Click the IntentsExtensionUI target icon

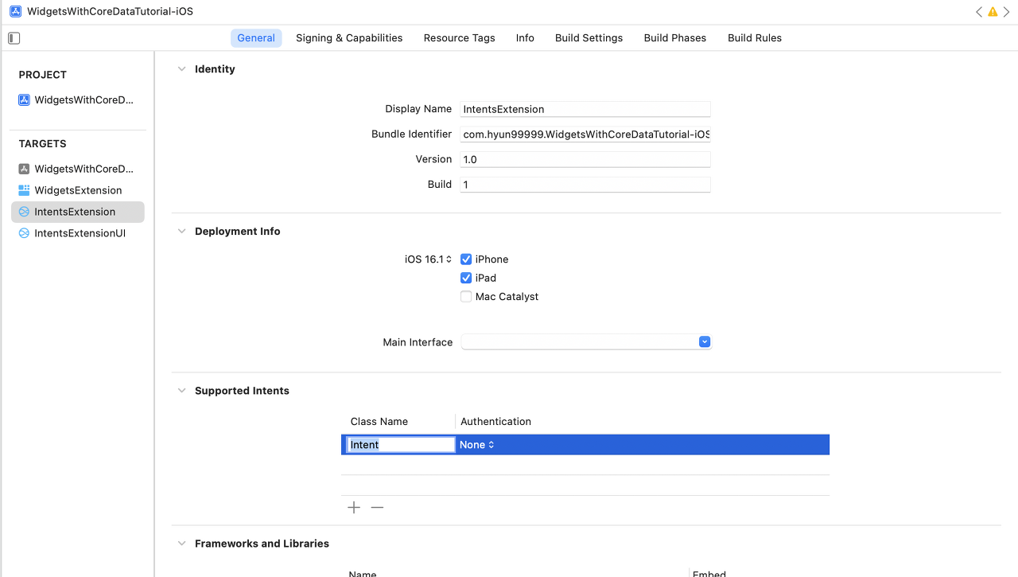(24, 233)
